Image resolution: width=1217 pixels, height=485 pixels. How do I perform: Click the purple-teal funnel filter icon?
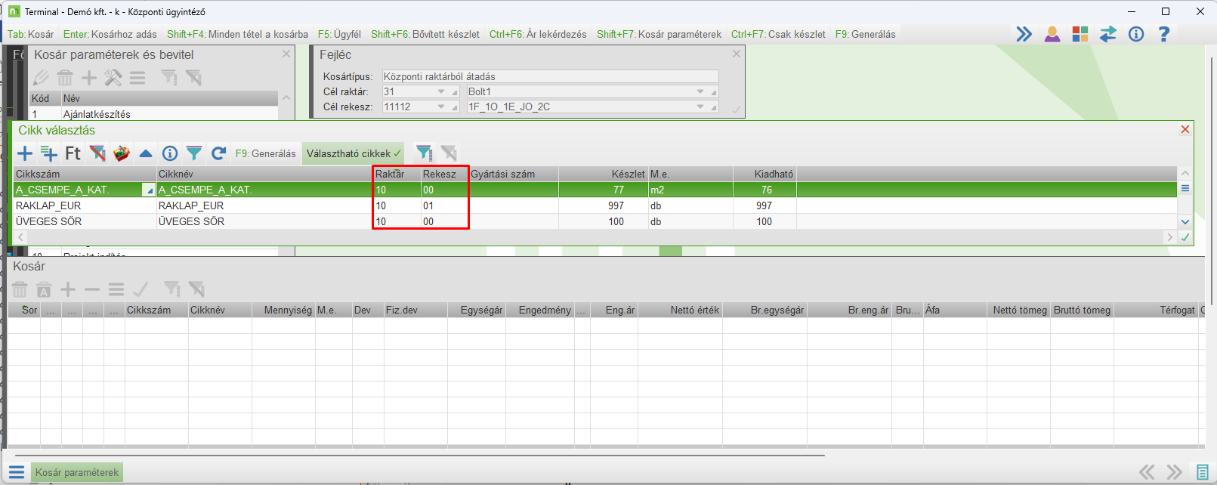194,153
